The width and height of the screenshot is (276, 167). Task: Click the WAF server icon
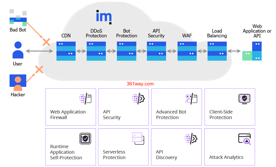pyautogui.click(x=187, y=51)
